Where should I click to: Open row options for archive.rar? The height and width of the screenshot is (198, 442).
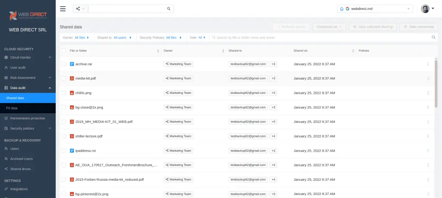[428, 64]
